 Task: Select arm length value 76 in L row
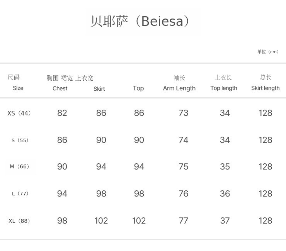tap(184, 193)
